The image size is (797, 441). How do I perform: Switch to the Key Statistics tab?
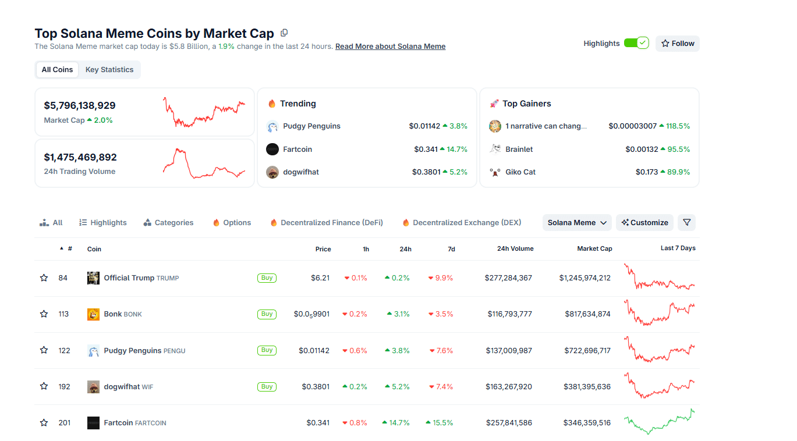(109, 69)
